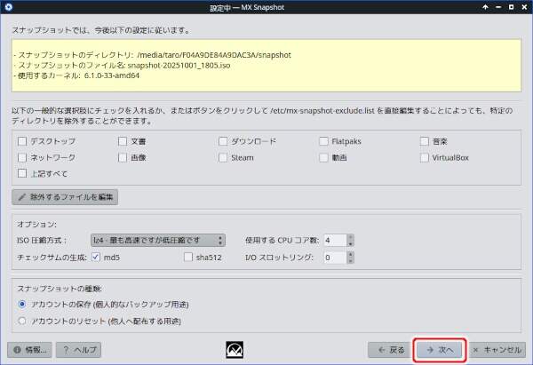Click the CPU コア数 spinbox arrows
Viewport: 533px width, 365px height.
pos(351,240)
